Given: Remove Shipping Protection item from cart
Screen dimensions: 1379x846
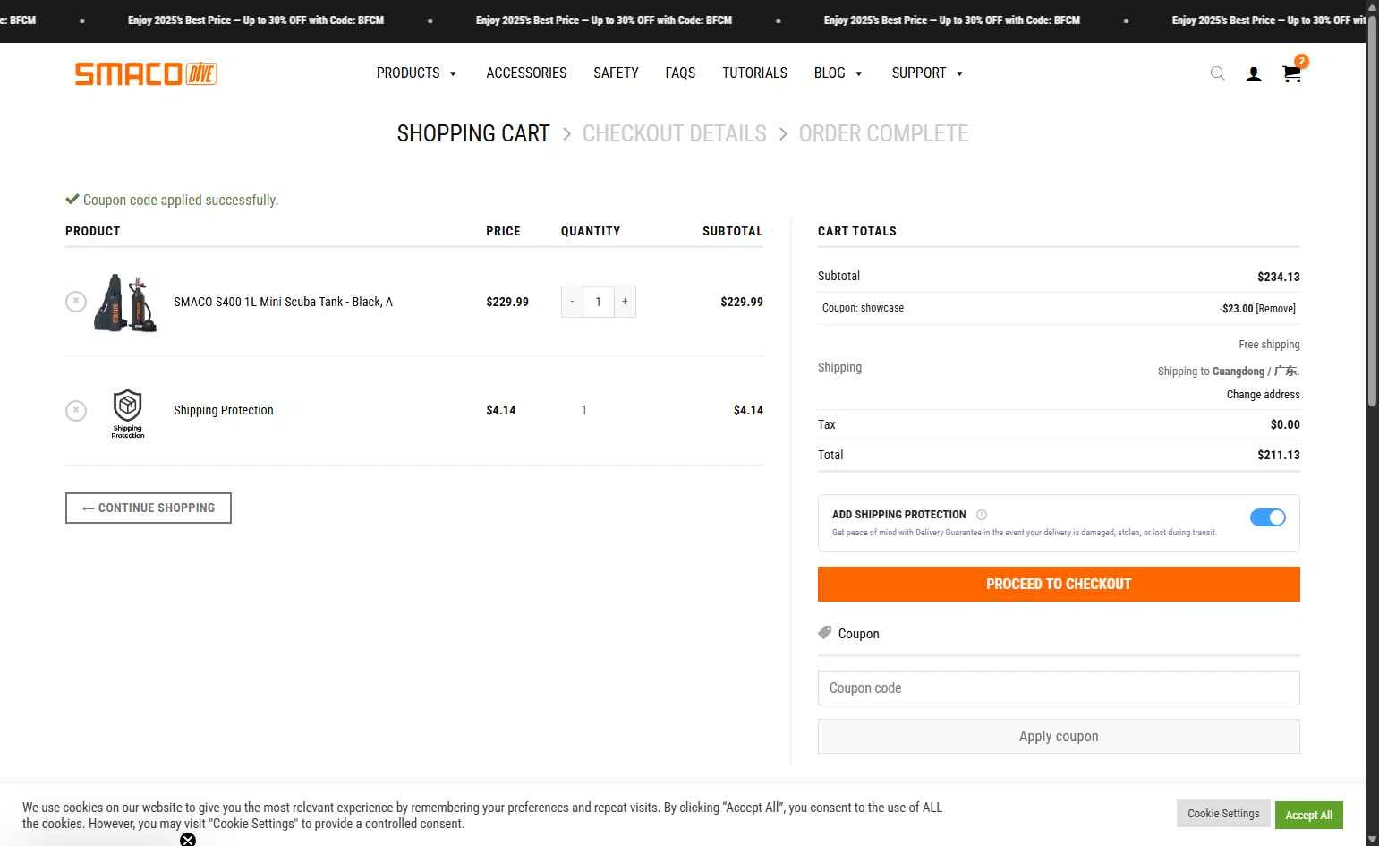Looking at the screenshot, I should coord(76,411).
